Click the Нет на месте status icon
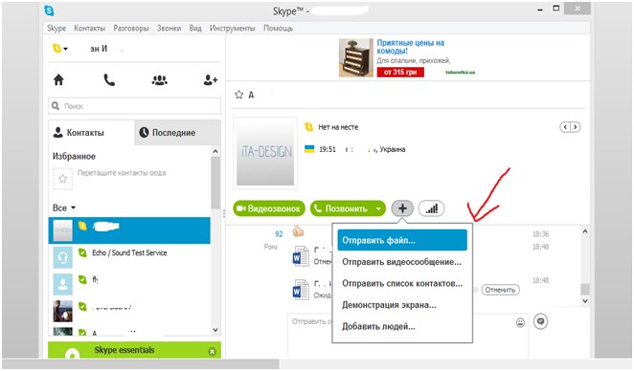Image resolution: width=634 pixels, height=371 pixels. click(309, 127)
